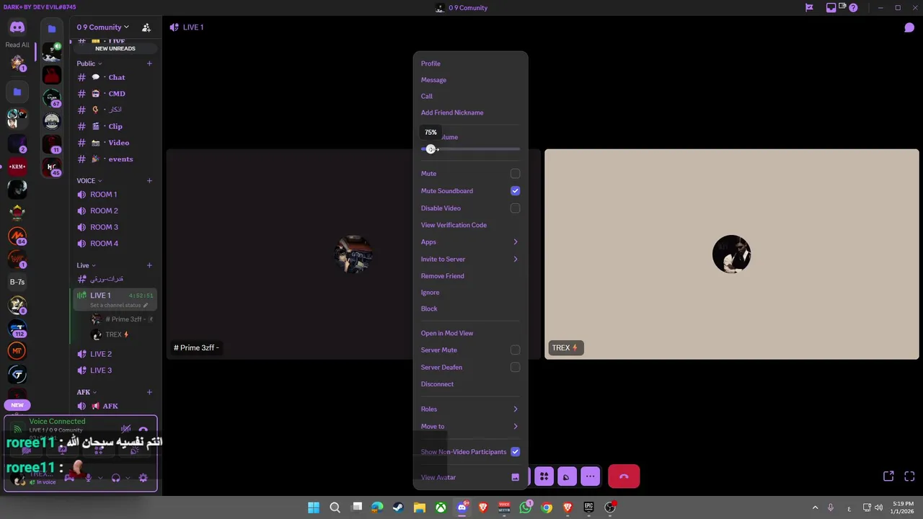Tick the Server Deafen checkbox
Viewport: 923px width, 519px height.
click(x=515, y=368)
